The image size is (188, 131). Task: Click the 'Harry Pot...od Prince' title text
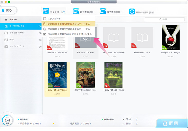114,90
